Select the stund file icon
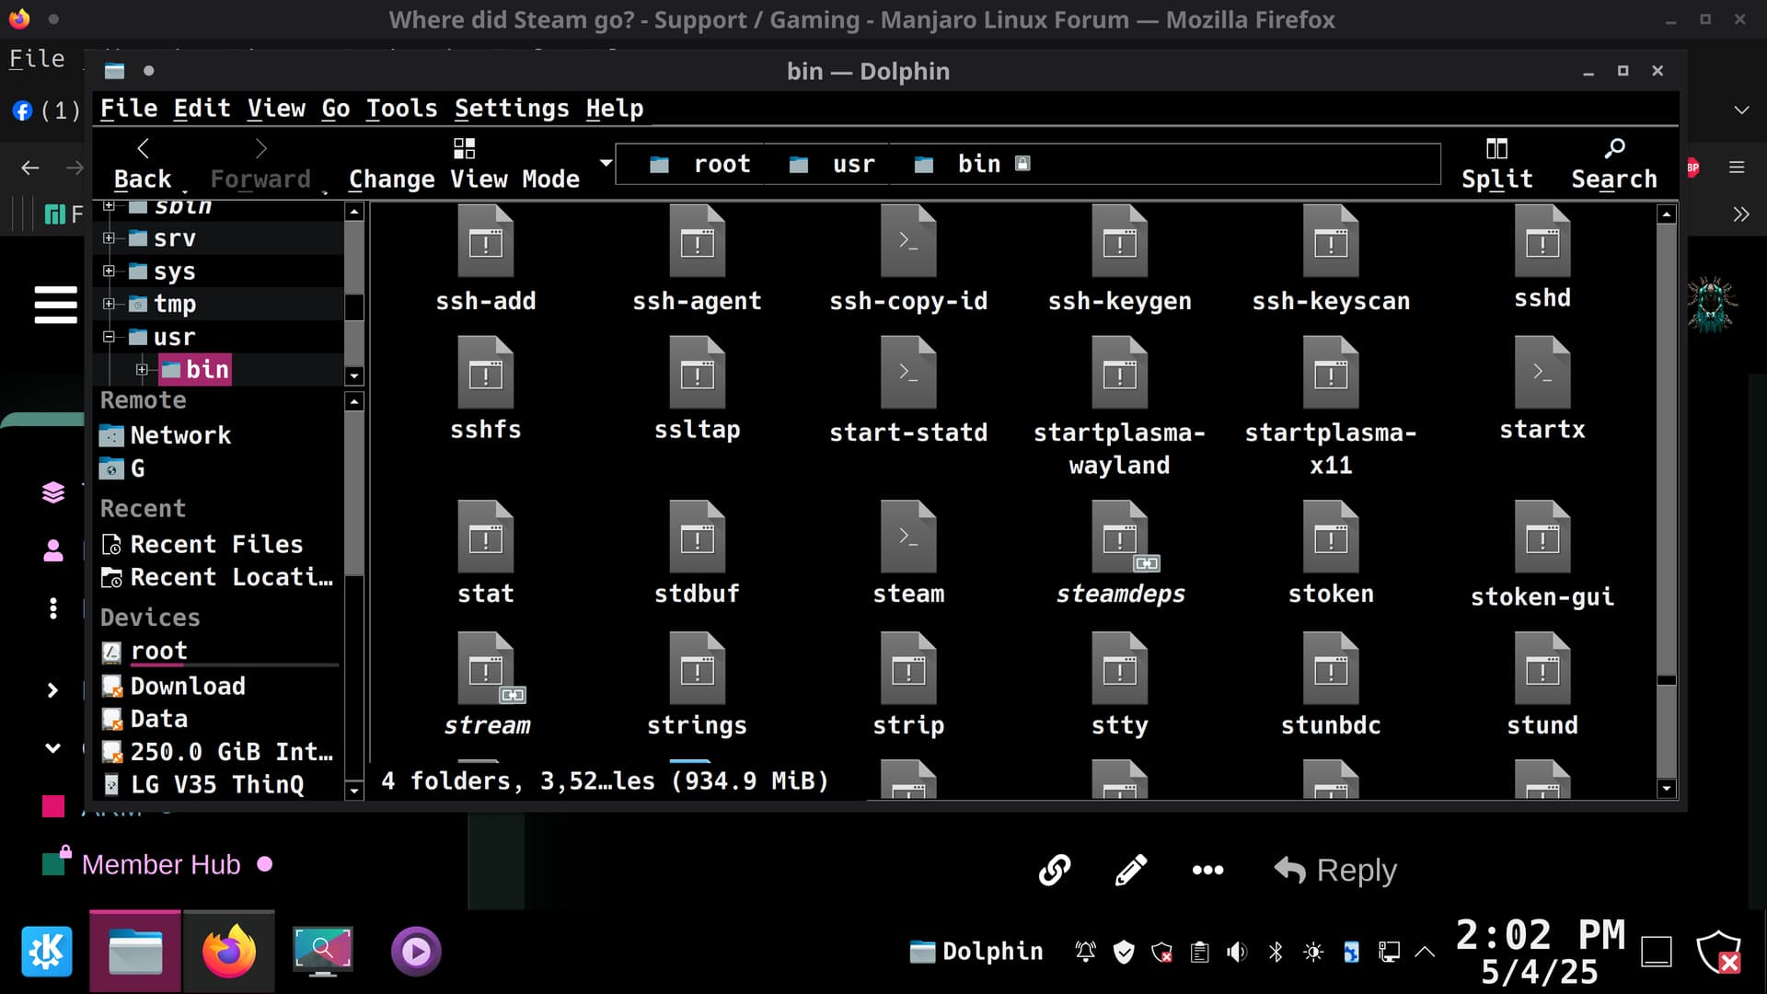Image resolution: width=1767 pixels, height=994 pixels. pos(1542,668)
